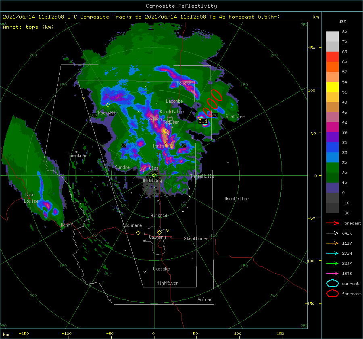Click the 'Forecast 0.5(hr)' header text
This screenshot has height=339, width=363.
(254, 17)
